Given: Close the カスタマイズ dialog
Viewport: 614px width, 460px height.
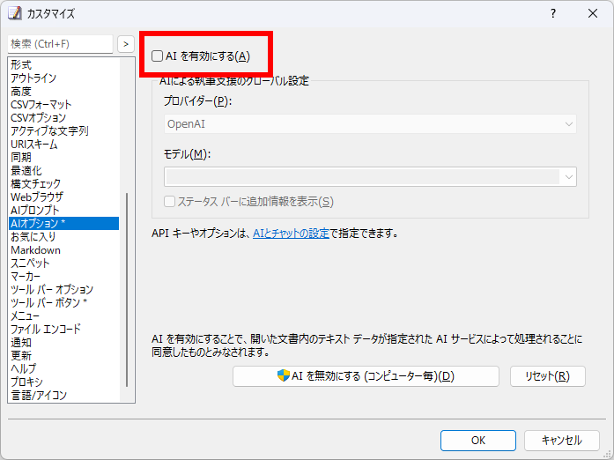Looking at the screenshot, I should (x=593, y=13).
